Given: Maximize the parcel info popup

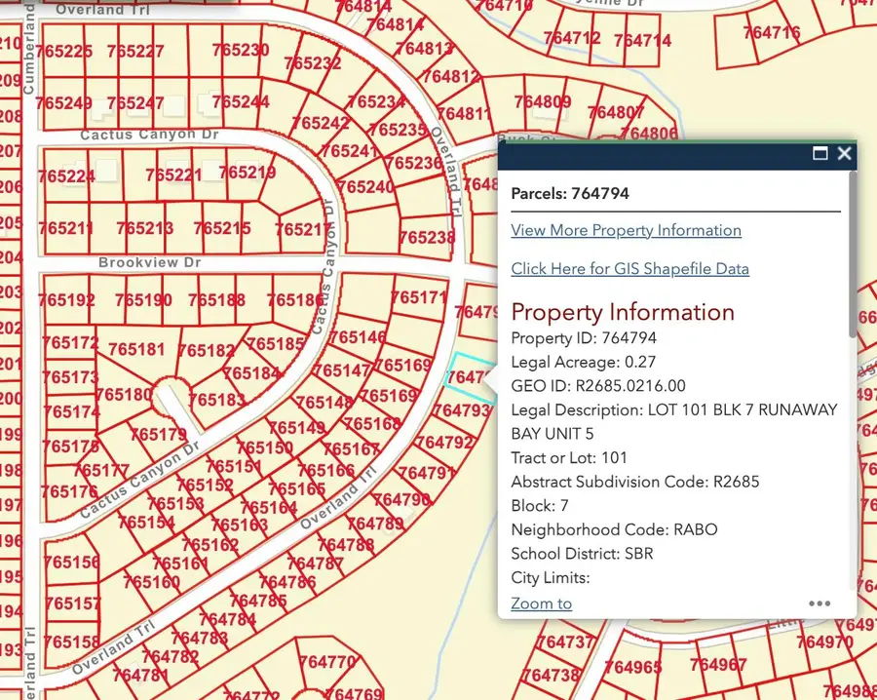Looking at the screenshot, I should click(x=820, y=154).
